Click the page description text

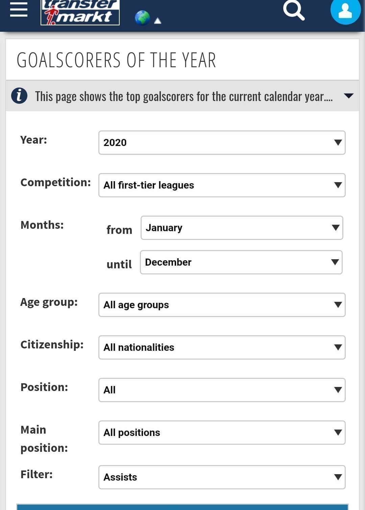click(x=184, y=96)
